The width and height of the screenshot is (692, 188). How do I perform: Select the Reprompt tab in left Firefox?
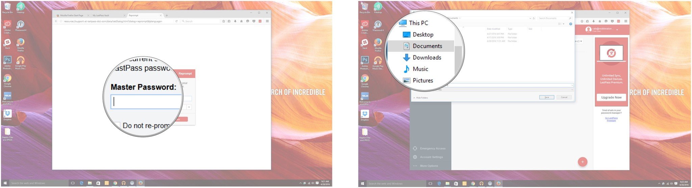coord(145,15)
